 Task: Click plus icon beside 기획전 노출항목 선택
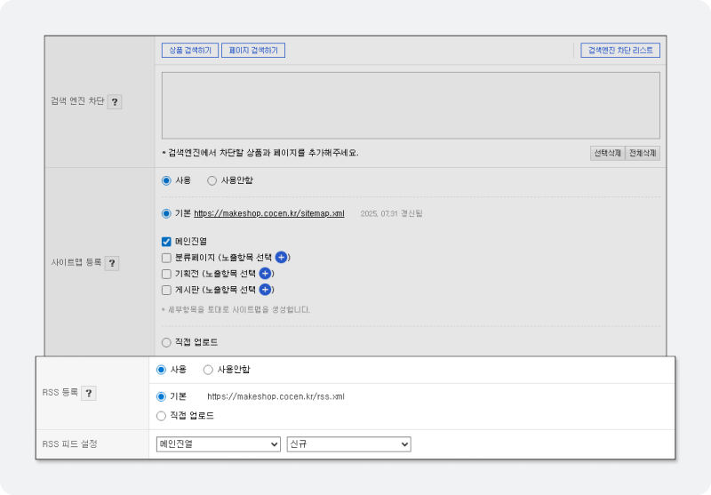tap(264, 273)
